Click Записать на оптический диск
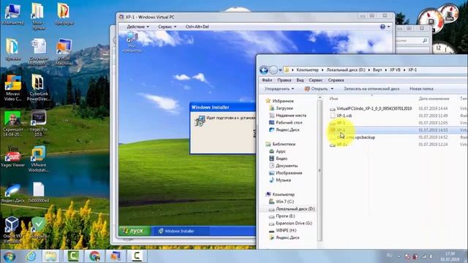Screen dimensions: 468x263 pos(371,88)
